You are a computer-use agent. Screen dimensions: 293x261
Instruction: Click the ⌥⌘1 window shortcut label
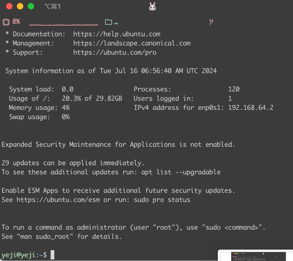pos(52,6)
